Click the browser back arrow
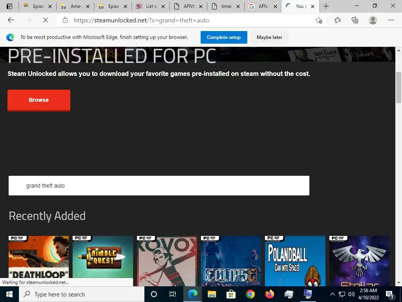 [11, 20]
